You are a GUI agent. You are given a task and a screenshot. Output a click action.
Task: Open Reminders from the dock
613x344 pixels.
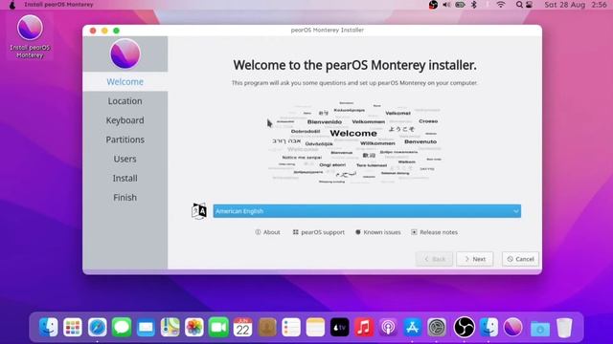click(x=291, y=327)
